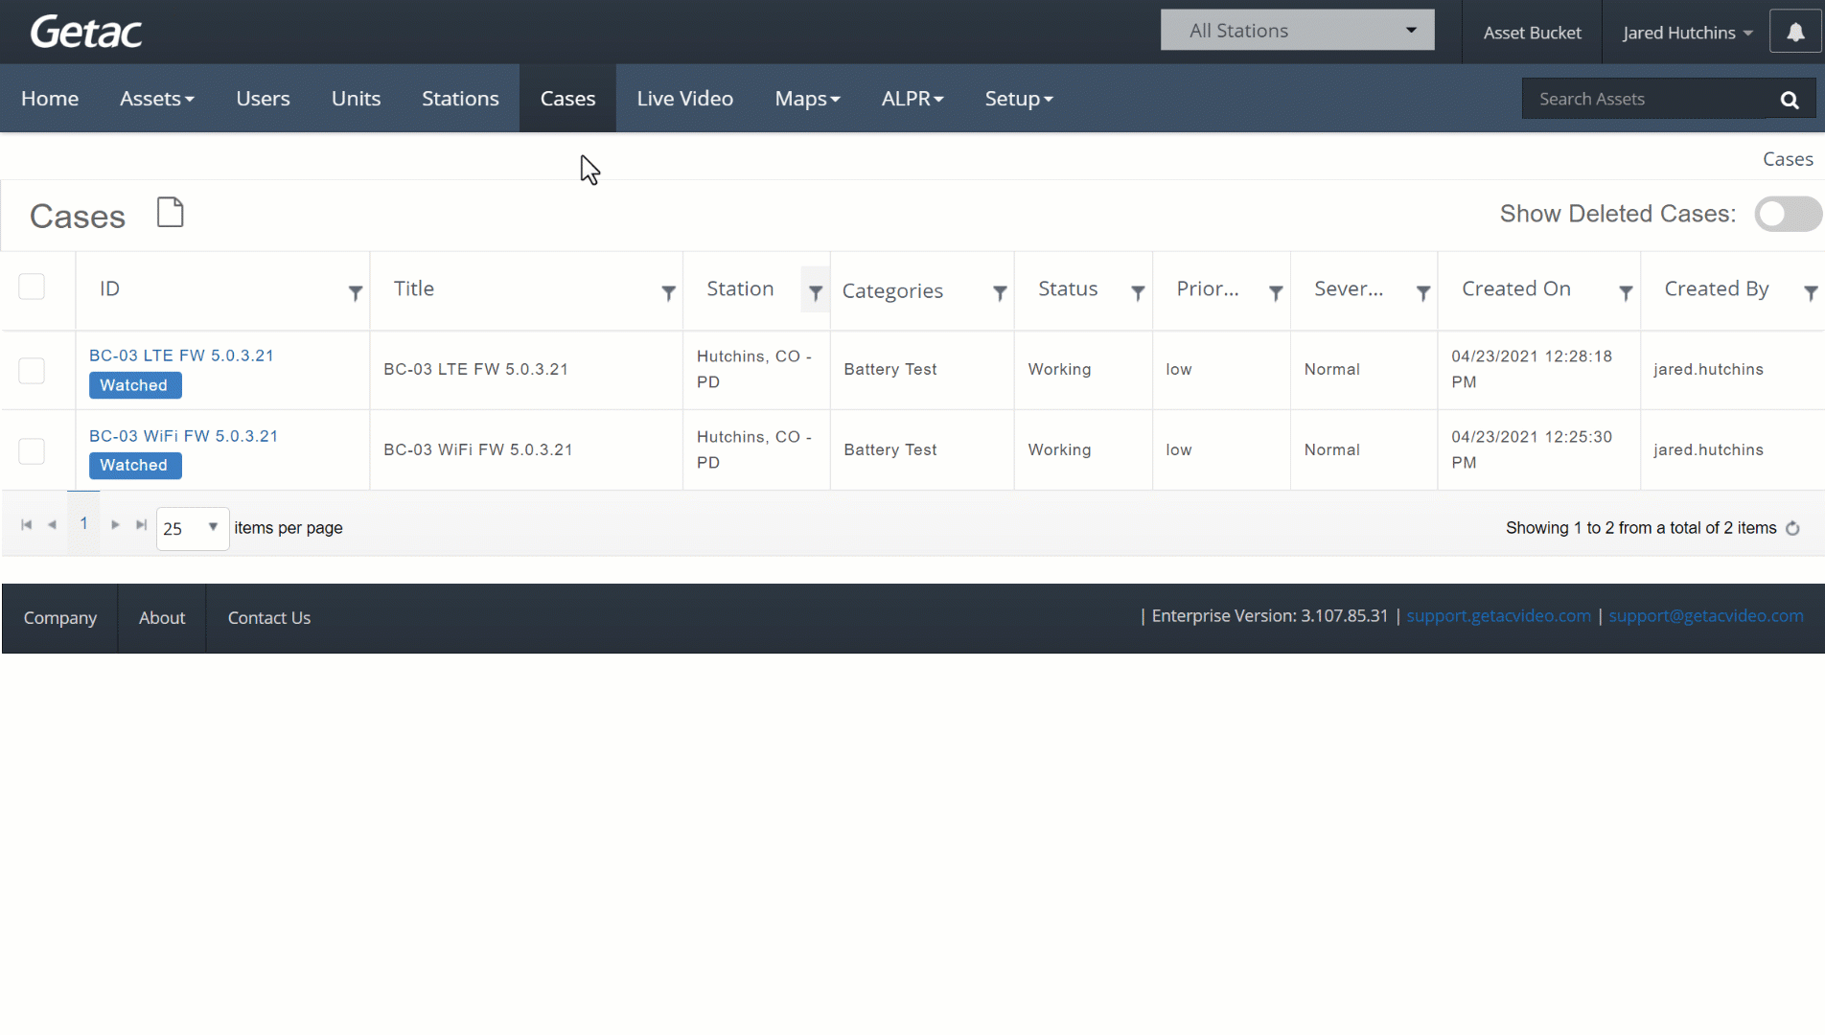Image resolution: width=1825 pixels, height=1035 pixels.
Task: Filter the Station column
Action: [815, 293]
